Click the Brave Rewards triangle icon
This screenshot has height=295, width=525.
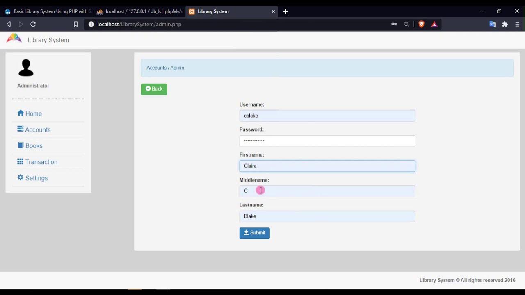pyautogui.click(x=434, y=24)
